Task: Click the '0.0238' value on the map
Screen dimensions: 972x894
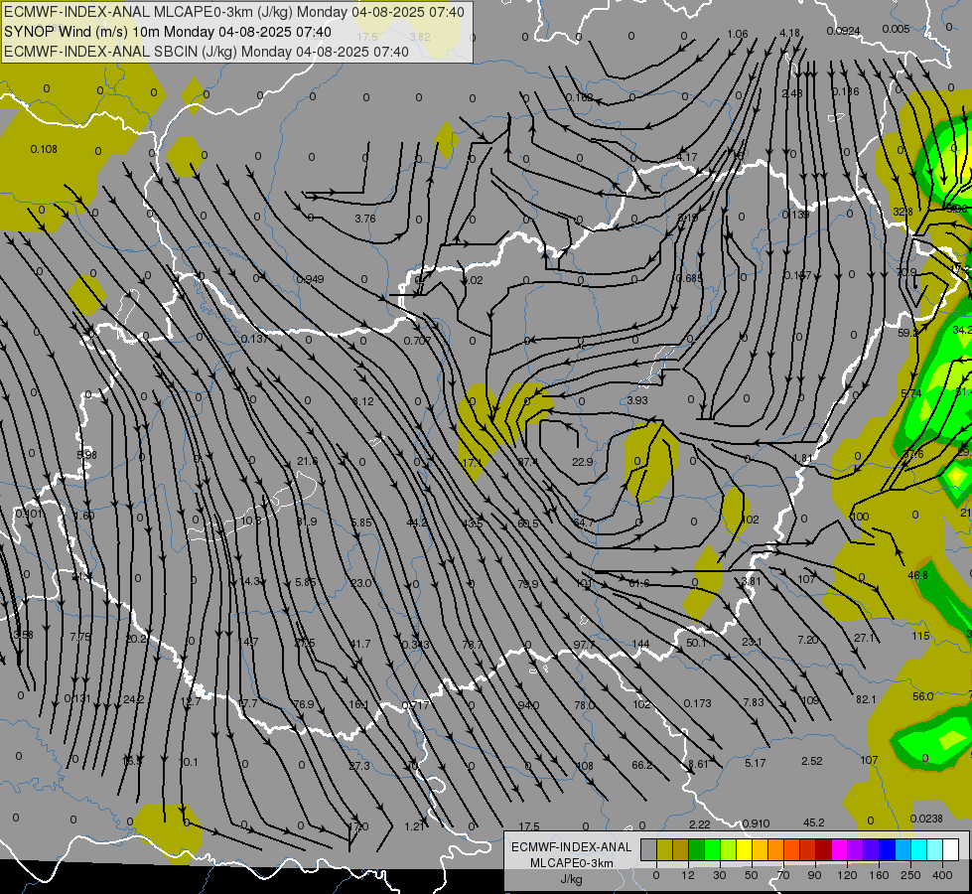Action: [x=926, y=819]
